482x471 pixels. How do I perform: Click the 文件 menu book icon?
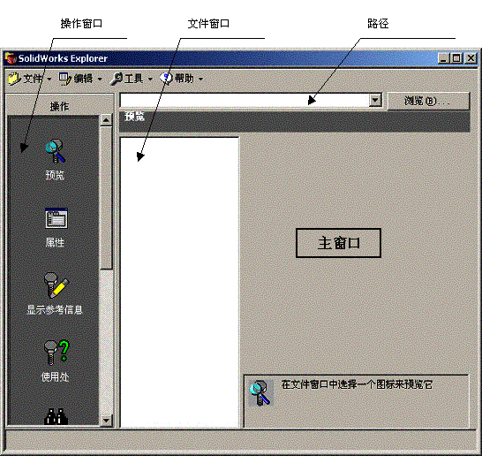[x=14, y=79]
